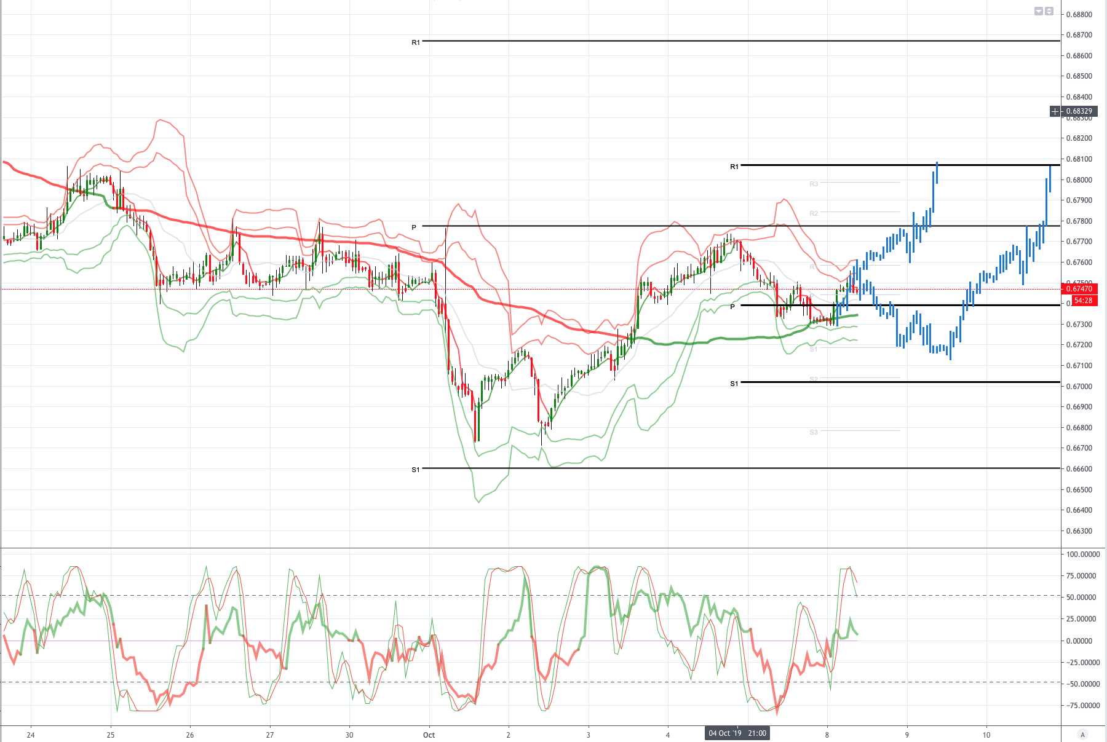Click the 50.00000 indicator scale label
Image resolution: width=1107 pixels, height=742 pixels.
1081,598
